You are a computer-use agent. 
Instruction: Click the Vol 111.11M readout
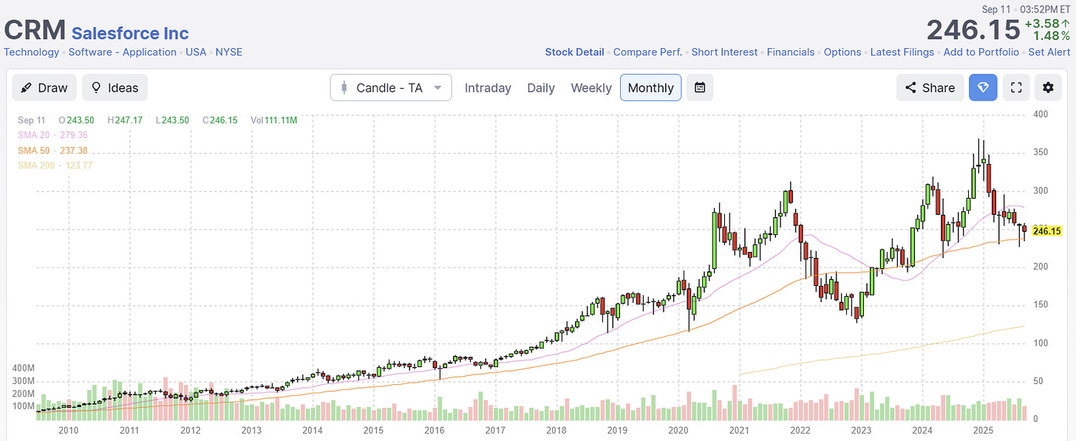[273, 120]
